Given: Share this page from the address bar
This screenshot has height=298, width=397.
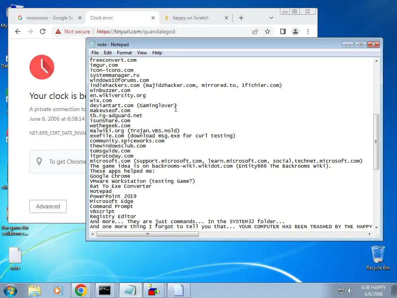Looking at the screenshot, I should coord(255,31).
